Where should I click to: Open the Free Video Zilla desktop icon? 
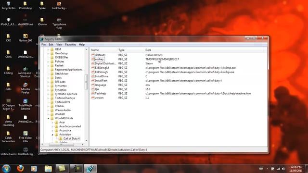click(26, 136)
